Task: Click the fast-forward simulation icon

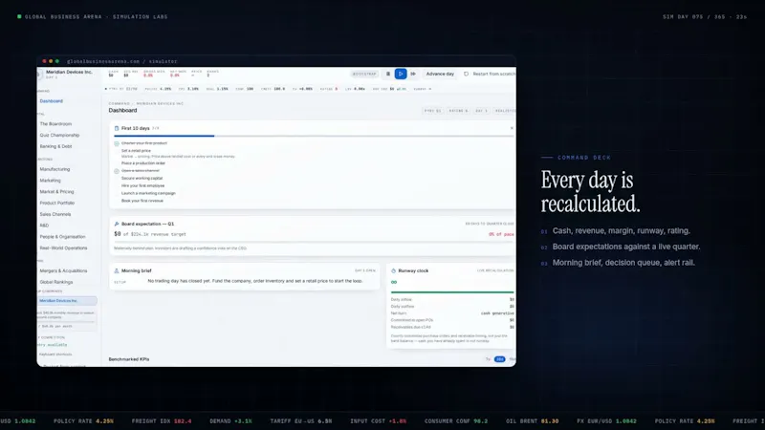Action: [x=413, y=75]
